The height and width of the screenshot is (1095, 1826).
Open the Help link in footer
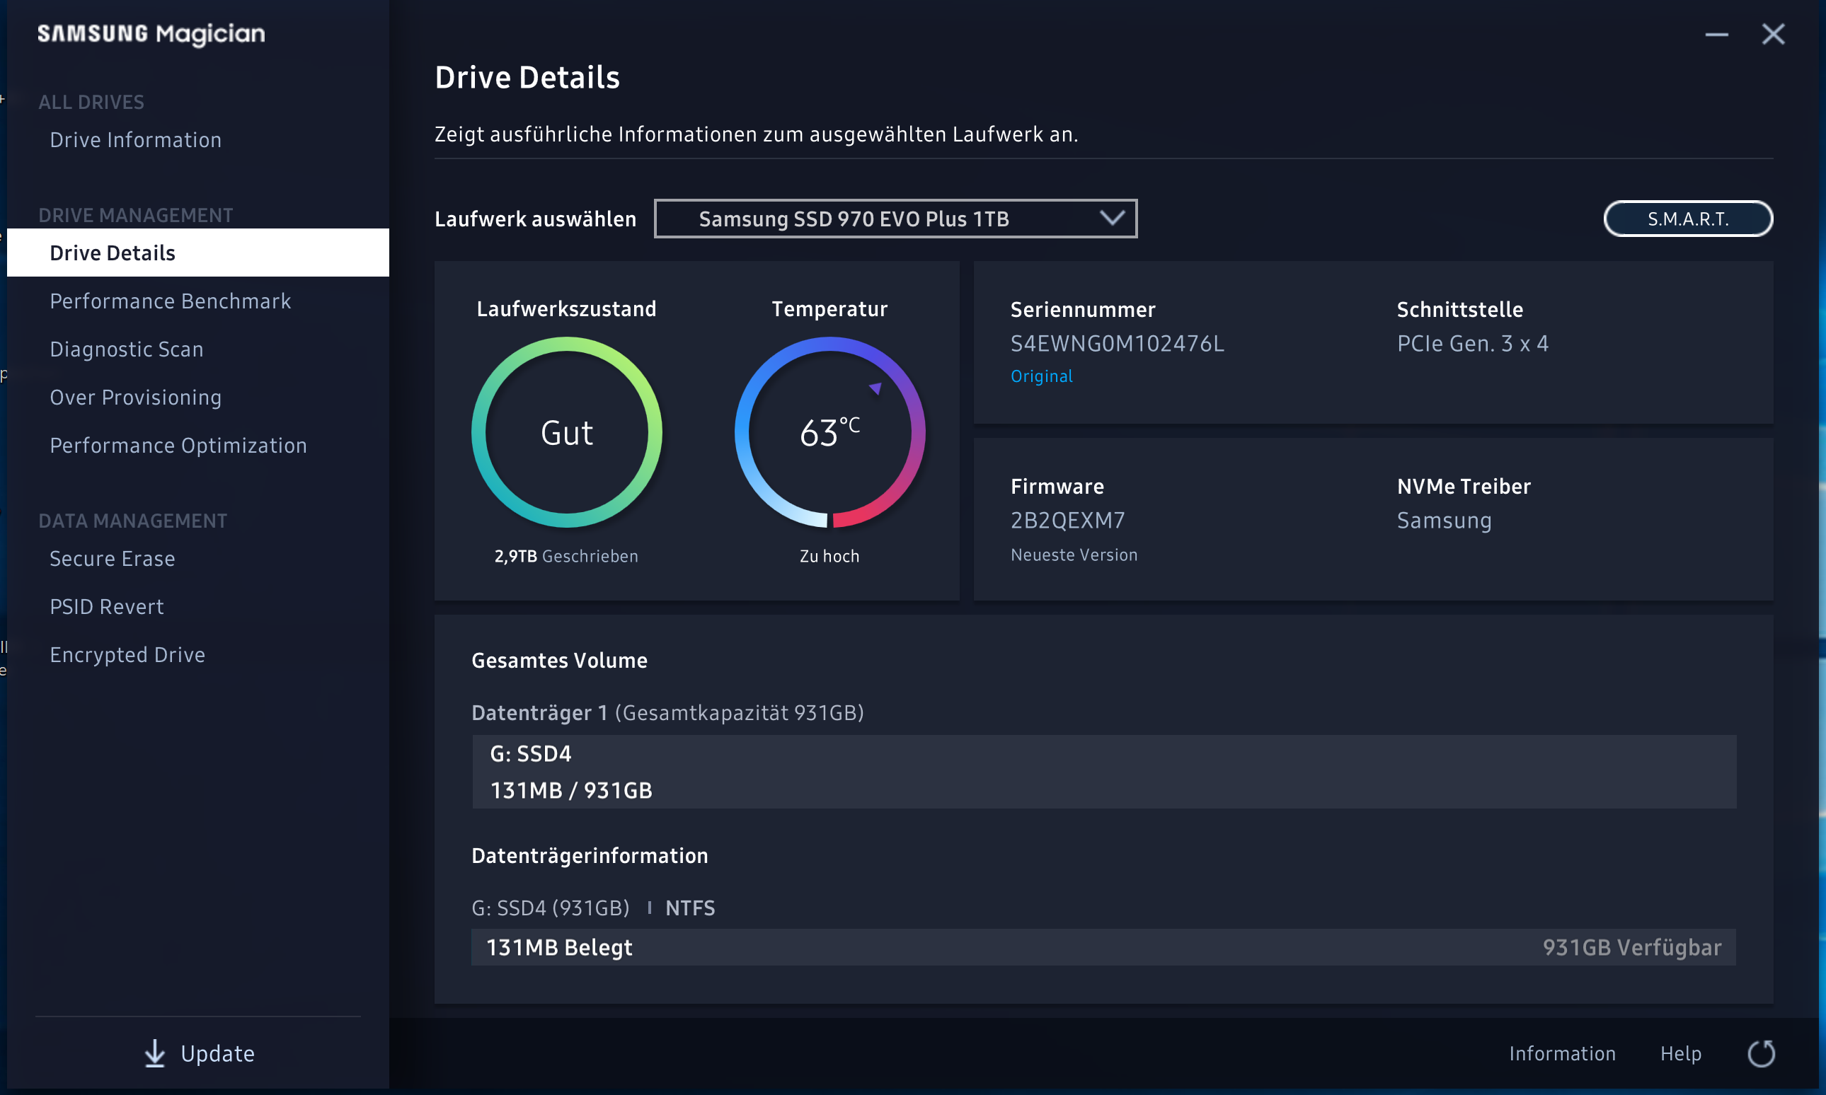point(1682,1053)
